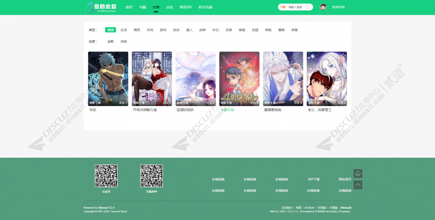Choose the 游戏 type filter
Screen dimensions: 435x220
163,30
